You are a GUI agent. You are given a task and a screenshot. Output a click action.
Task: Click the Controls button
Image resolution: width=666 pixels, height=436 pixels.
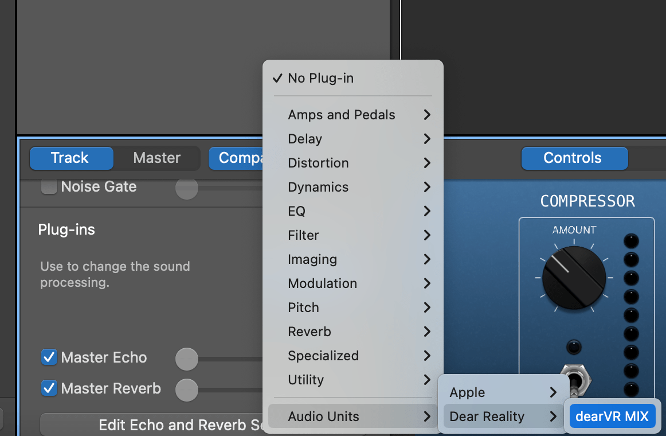pyautogui.click(x=574, y=158)
